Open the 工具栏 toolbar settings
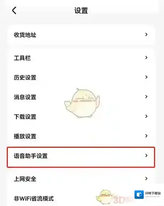 pos(81,58)
